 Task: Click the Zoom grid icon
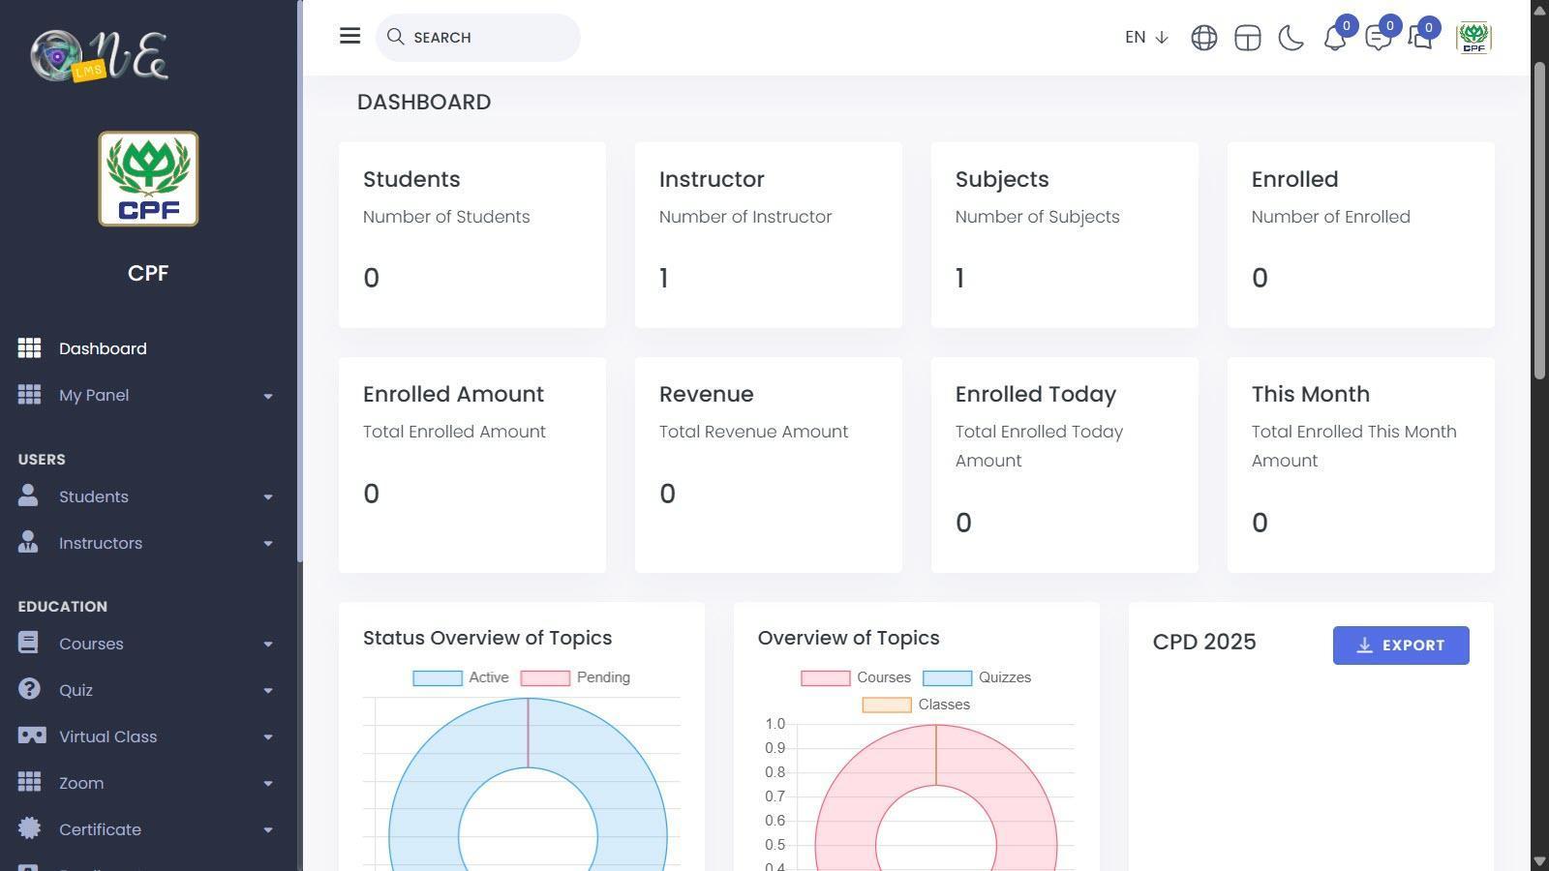pyautogui.click(x=29, y=782)
